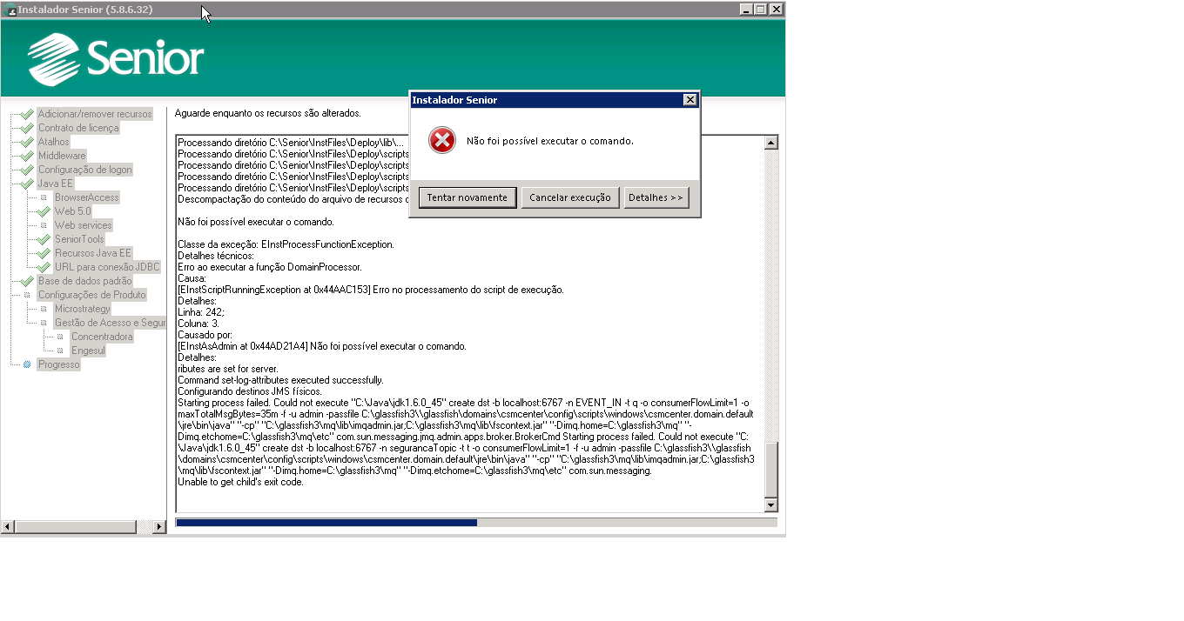Click the log scrollbar down arrow
1184x621 pixels.
pos(770,505)
